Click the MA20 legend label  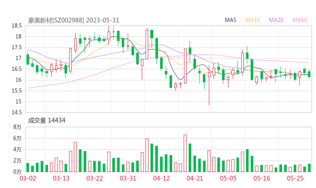coord(276,20)
